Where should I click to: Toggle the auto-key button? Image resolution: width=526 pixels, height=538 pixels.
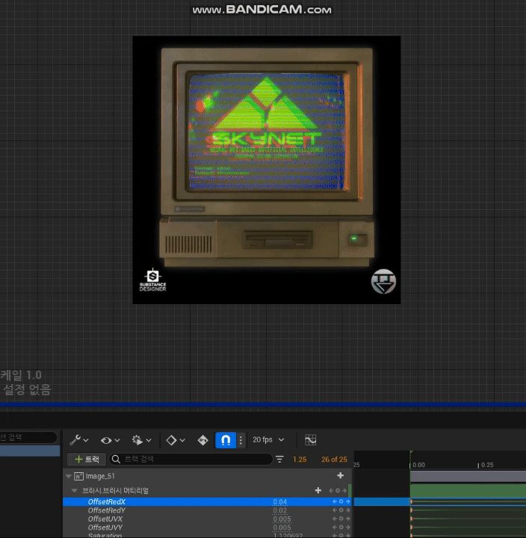tap(202, 440)
